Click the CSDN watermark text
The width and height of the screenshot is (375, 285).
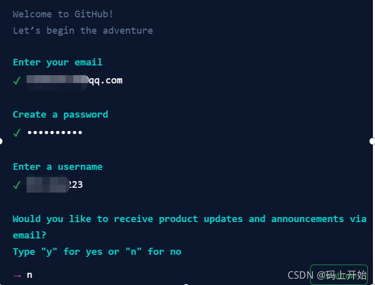(x=327, y=275)
